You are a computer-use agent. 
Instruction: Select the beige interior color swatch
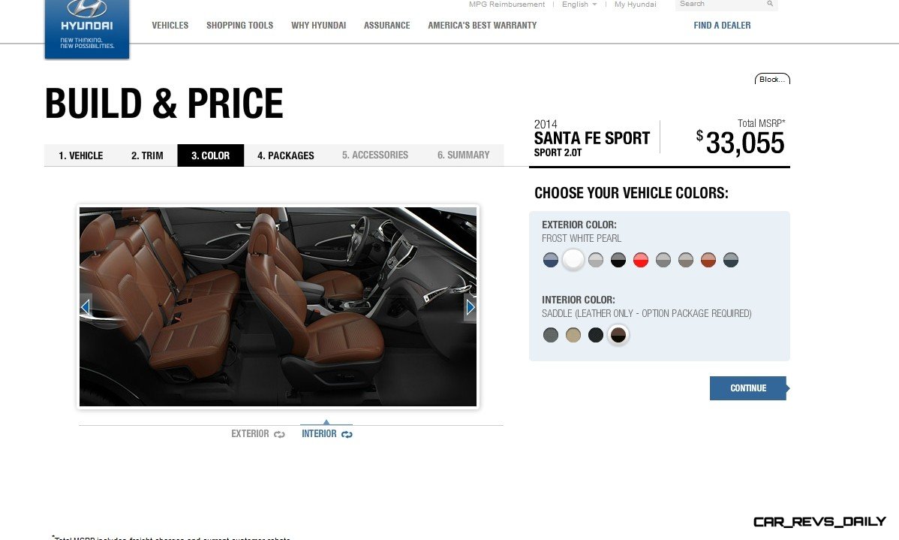click(573, 335)
